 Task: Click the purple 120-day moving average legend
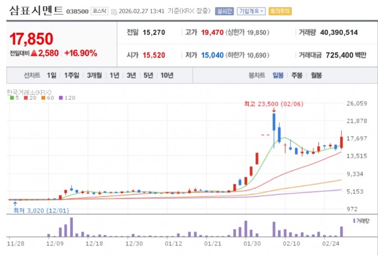click(x=67, y=98)
